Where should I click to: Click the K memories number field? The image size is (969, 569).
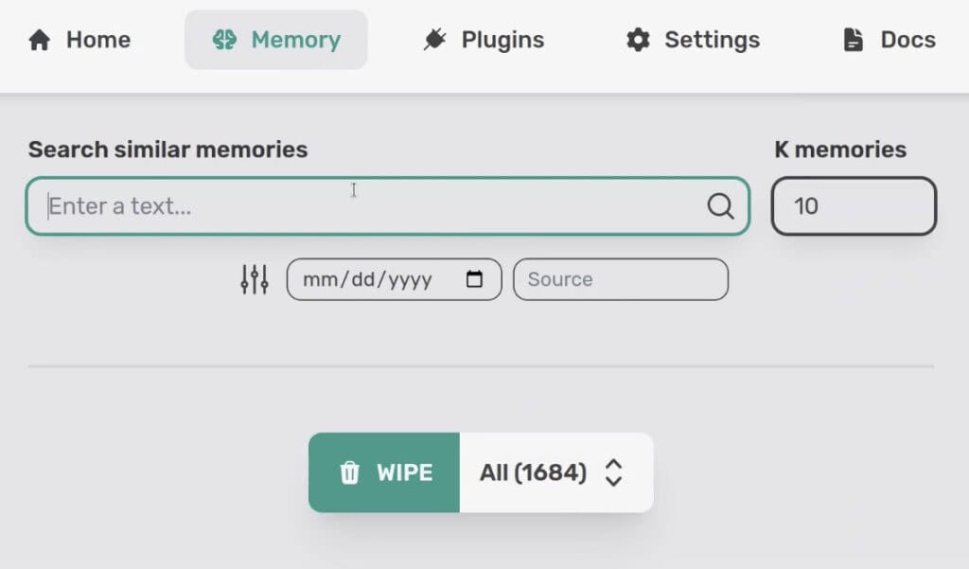[854, 206]
